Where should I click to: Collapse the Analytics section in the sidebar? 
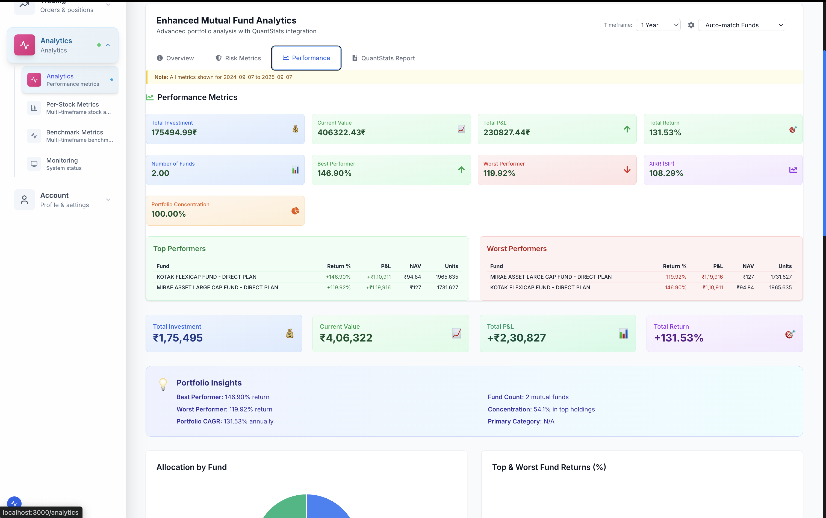pyautogui.click(x=108, y=45)
